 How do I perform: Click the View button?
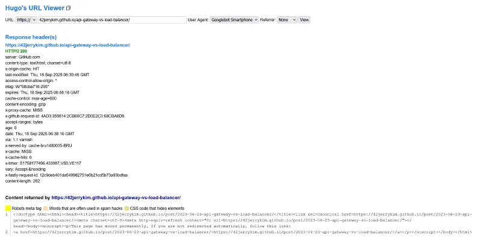click(304, 20)
